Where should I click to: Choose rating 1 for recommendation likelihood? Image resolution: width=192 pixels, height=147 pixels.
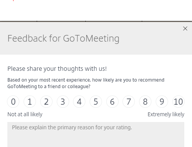tap(30, 102)
